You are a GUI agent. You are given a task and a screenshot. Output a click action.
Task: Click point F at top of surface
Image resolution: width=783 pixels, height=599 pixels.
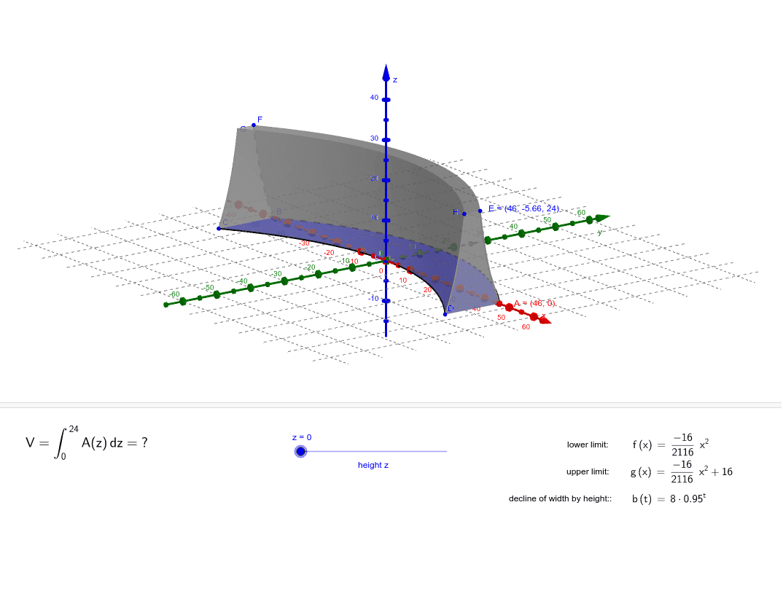coord(254,125)
